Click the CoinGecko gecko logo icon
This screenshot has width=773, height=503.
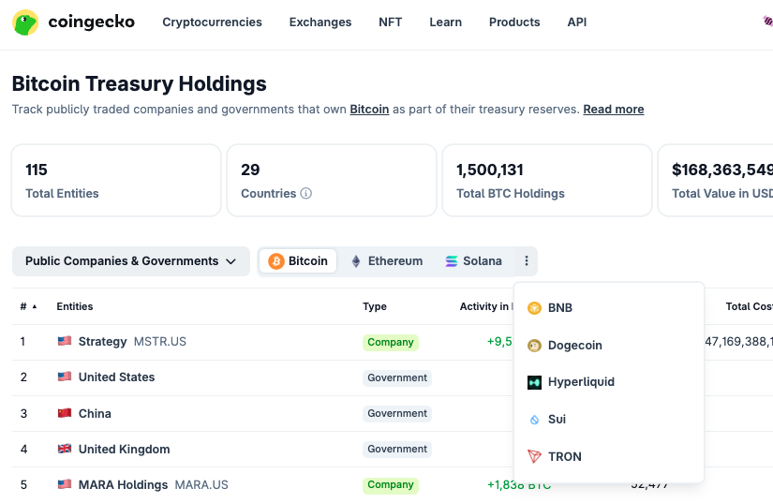(x=25, y=22)
